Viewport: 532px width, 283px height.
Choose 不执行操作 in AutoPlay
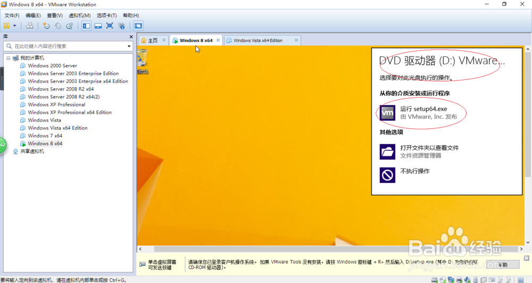click(414, 171)
